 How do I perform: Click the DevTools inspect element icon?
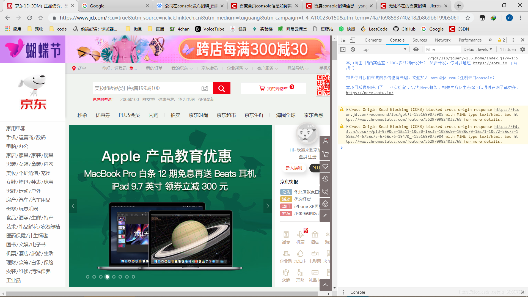point(343,40)
